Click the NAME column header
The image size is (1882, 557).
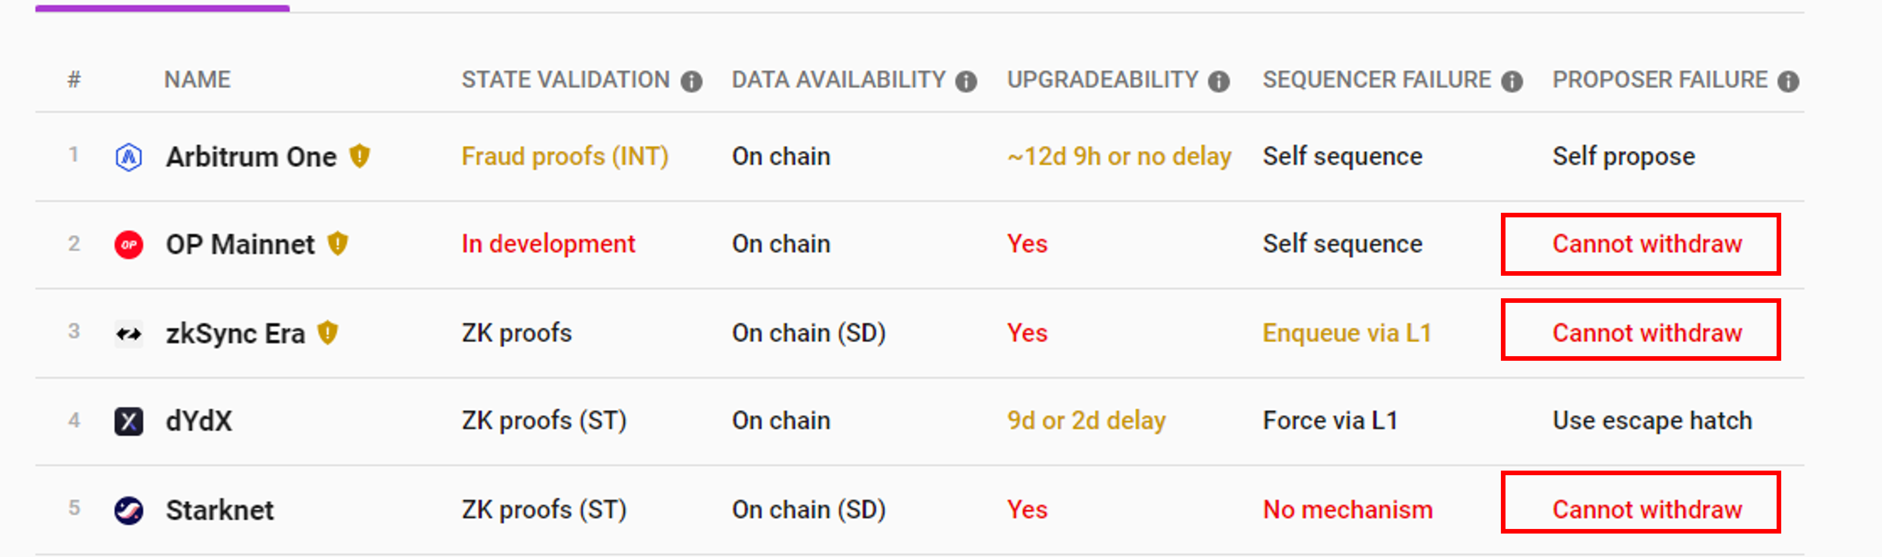point(197,80)
